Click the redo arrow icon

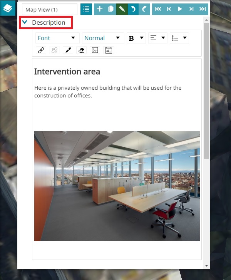144,9
